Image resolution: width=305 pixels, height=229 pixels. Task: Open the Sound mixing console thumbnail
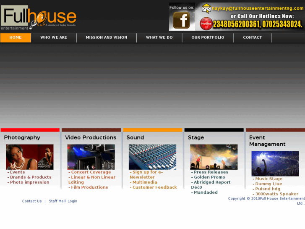pyautogui.click(x=153, y=157)
